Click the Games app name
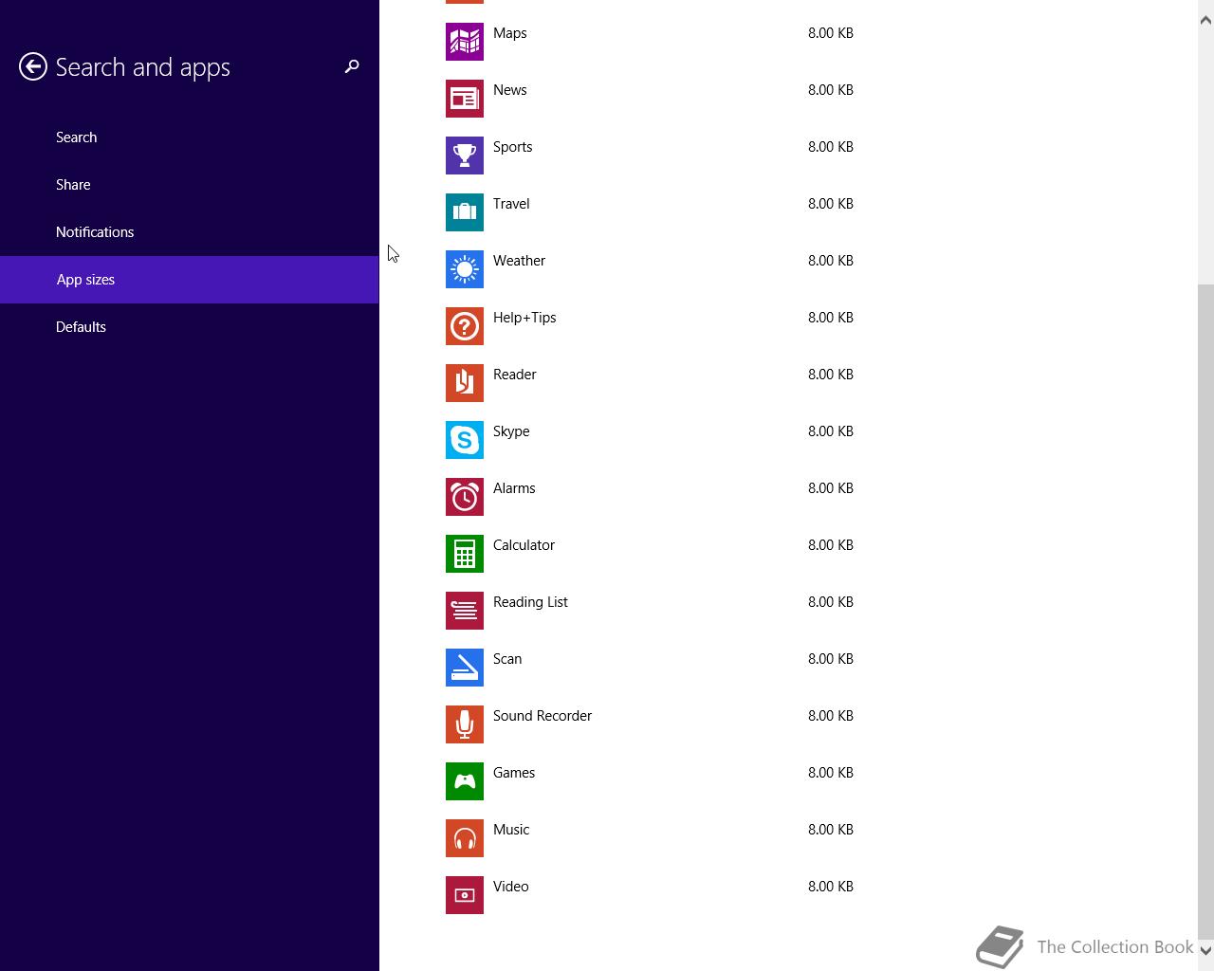Image resolution: width=1214 pixels, height=971 pixels. [x=514, y=773]
